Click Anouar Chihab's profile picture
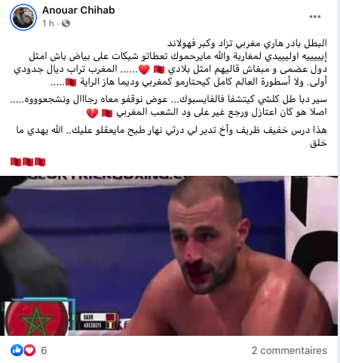Viewport: 340px width, 363px height. coord(23,17)
